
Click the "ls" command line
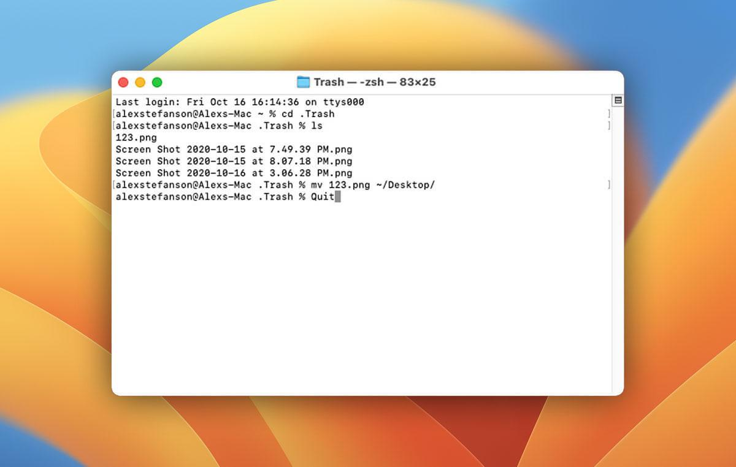pyautogui.click(x=219, y=126)
